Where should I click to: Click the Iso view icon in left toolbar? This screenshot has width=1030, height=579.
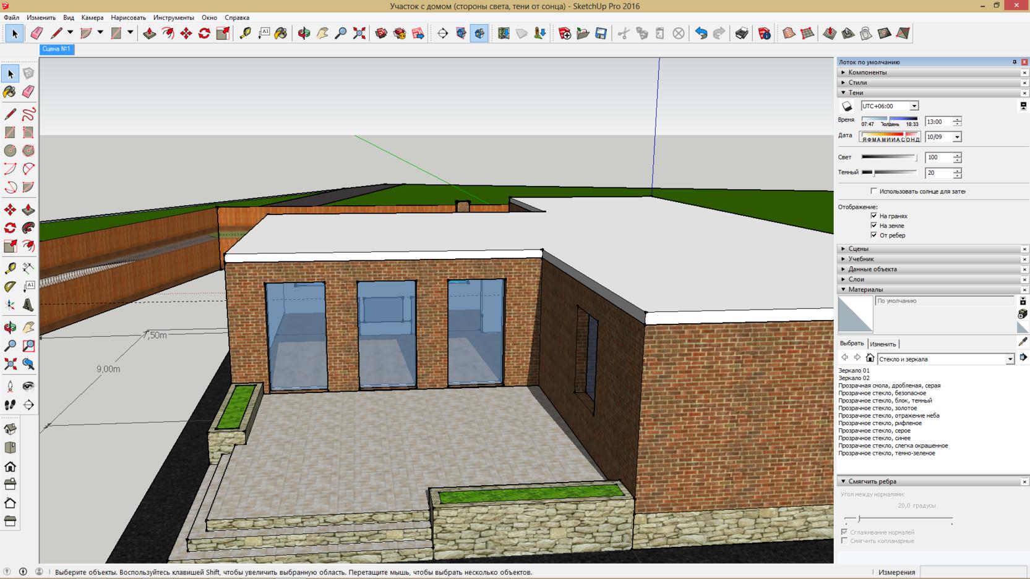tap(10, 429)
